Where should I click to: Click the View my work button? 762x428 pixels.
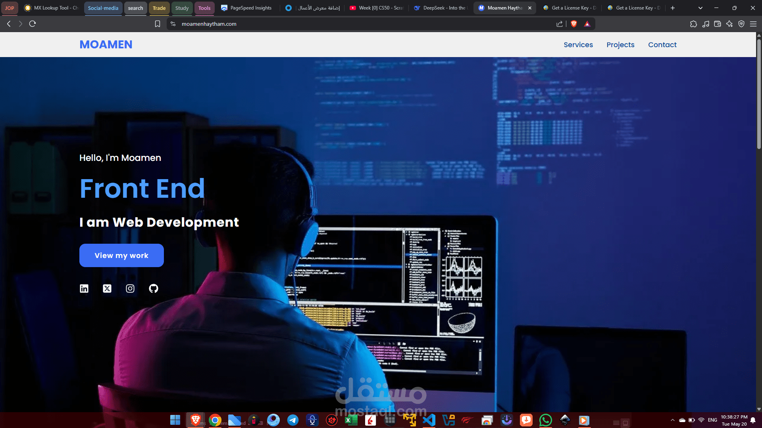[121, 255]
